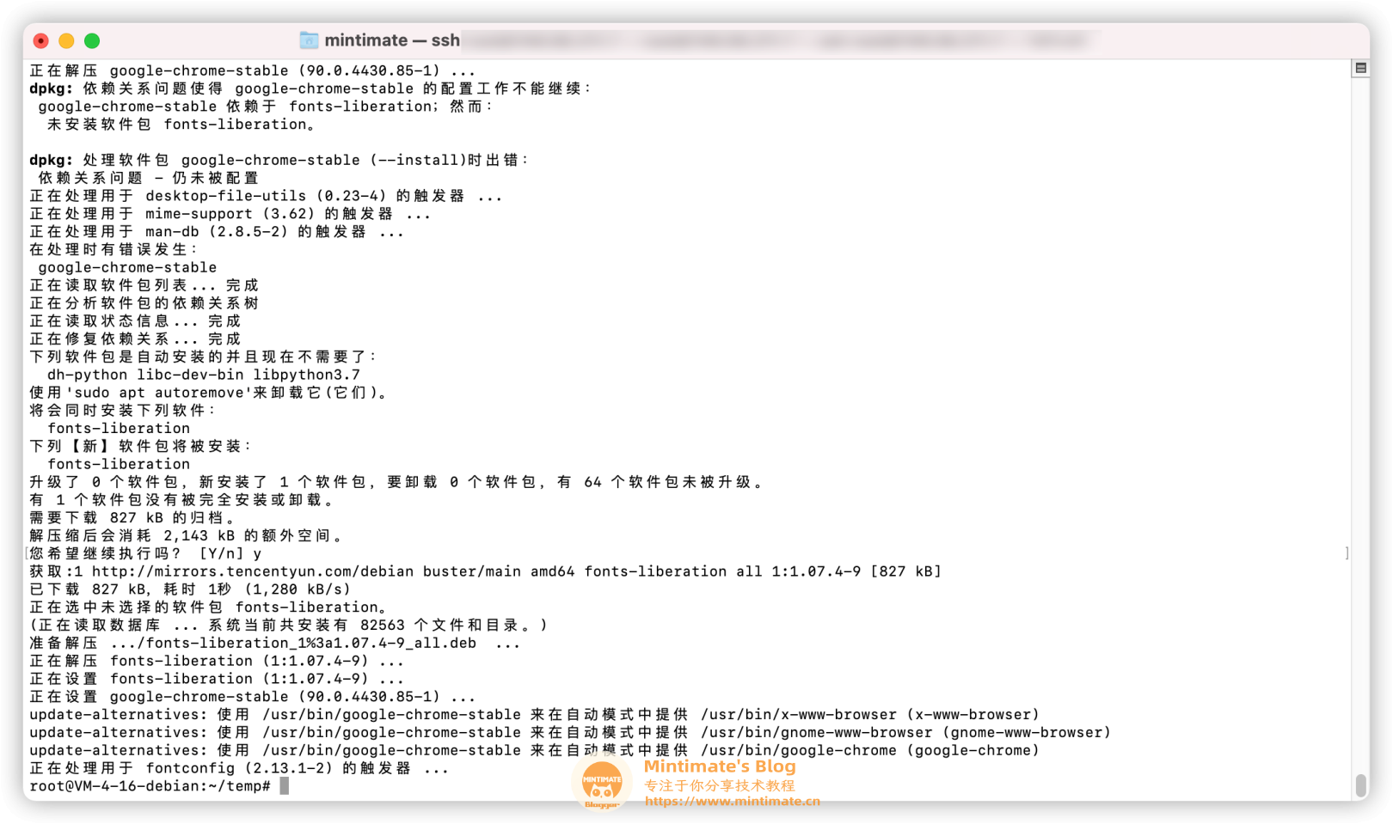Click the terminal scrollbar thumb
The image size is (1393, 824).
pyautogui.click(x=1360, y=785)
